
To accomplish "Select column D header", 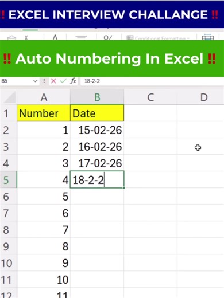I will point(200,97).
